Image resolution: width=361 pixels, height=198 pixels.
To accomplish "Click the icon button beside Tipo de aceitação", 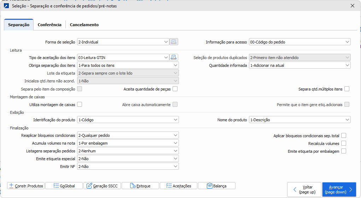I will tap(174, 57).
